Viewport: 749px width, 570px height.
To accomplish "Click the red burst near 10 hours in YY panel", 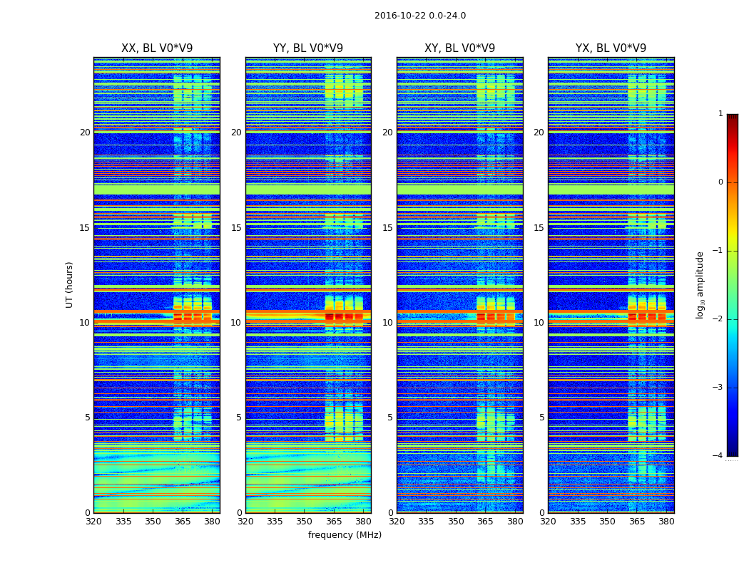I will pyautogui.click(x=344, y=317).
